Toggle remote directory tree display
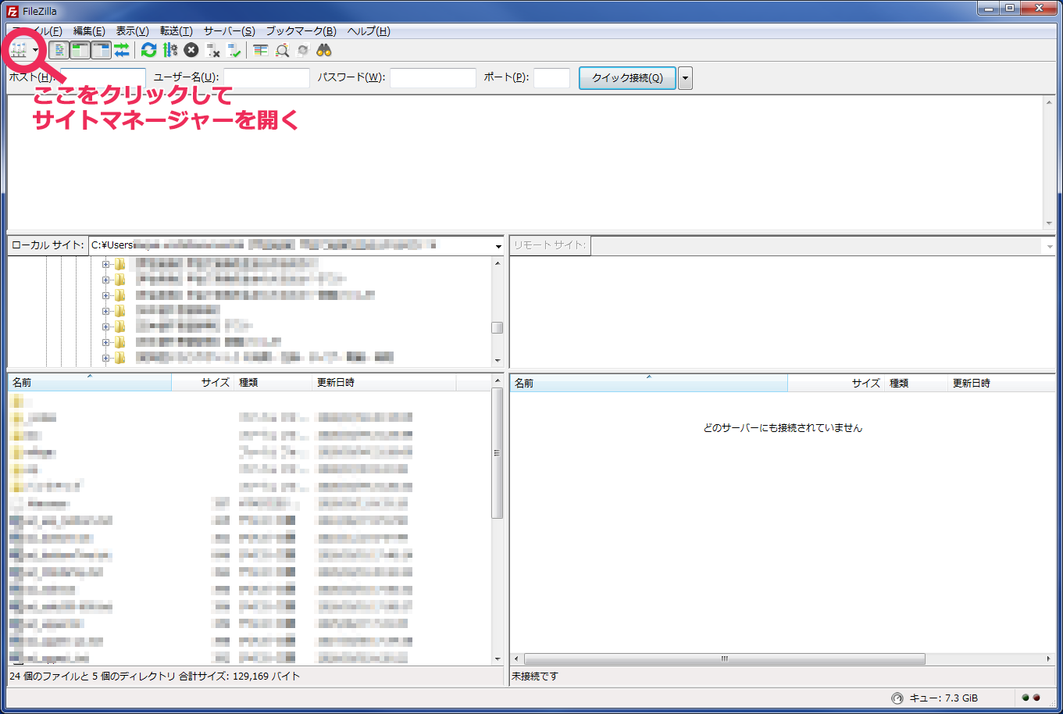Viewport: 1063px width, 714px height. pos(101,51)
